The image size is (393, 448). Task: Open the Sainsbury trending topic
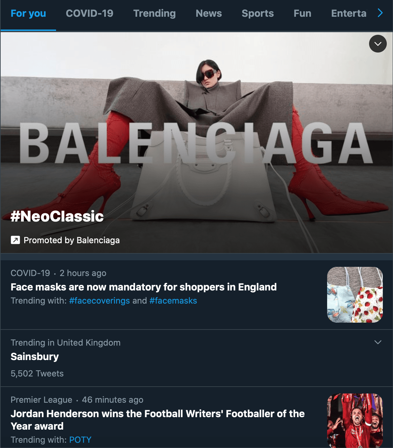point(35,357)
